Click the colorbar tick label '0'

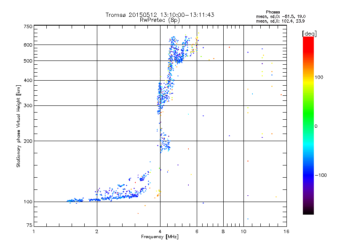click(316, 126)
